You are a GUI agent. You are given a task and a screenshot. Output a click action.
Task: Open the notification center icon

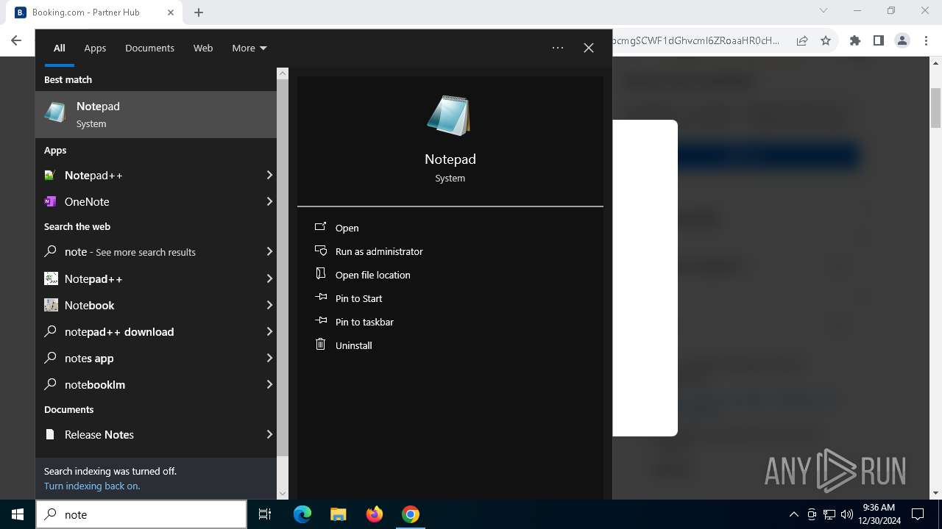[918, 514]
